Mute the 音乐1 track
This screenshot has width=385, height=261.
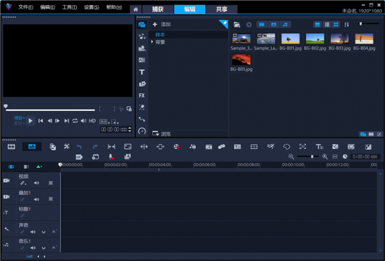[x=33, y=248]
